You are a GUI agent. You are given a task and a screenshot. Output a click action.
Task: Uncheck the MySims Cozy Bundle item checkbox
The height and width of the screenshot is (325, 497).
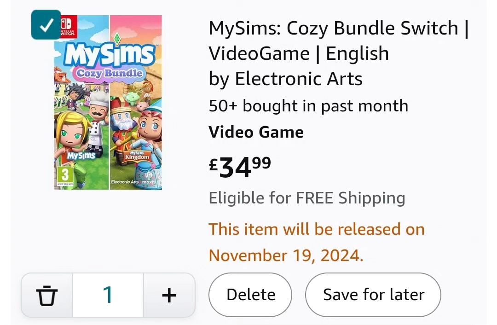(46, 25)
